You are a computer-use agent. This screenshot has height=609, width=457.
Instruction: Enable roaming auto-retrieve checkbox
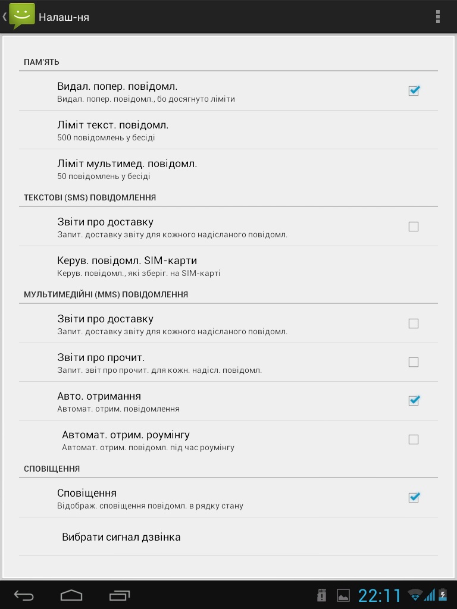(414, 440)
